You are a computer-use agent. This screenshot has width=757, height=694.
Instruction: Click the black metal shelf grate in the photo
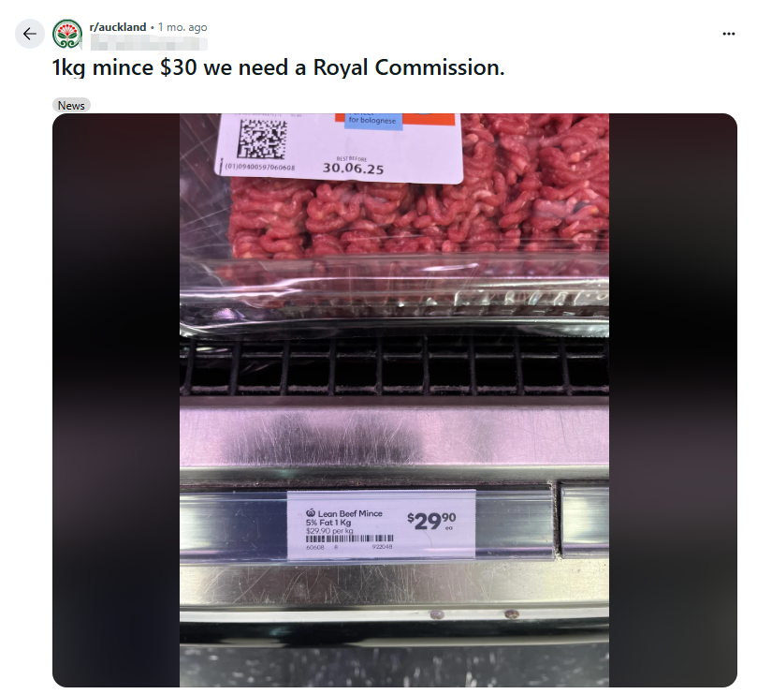(394, 366)
